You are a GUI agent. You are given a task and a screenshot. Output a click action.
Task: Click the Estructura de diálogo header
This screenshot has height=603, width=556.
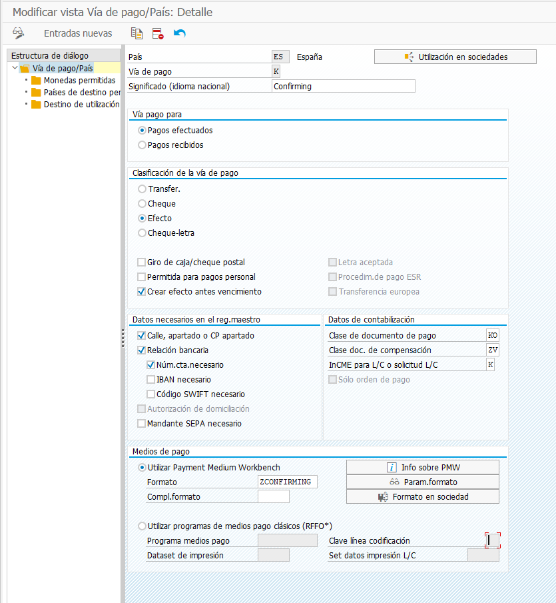pos(64,55)
